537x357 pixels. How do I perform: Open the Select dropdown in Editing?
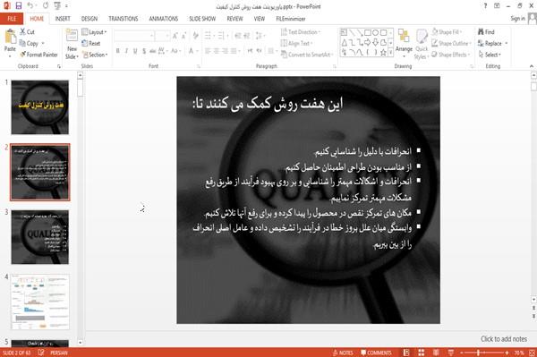(x=490, y=55)
